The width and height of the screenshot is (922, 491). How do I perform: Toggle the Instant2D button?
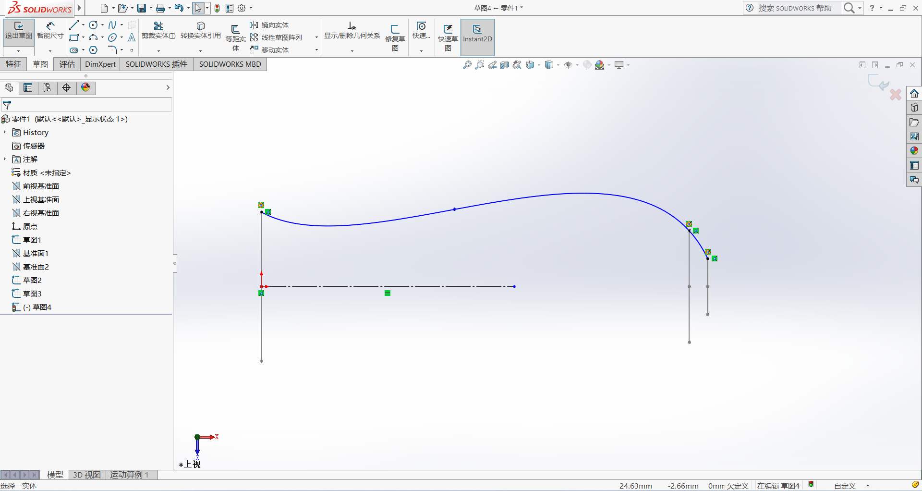[477, 37]
